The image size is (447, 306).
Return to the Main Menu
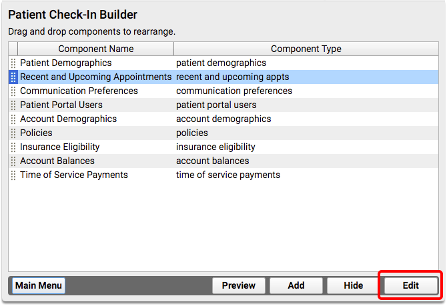pyautogui.click(x=39, y=285)
